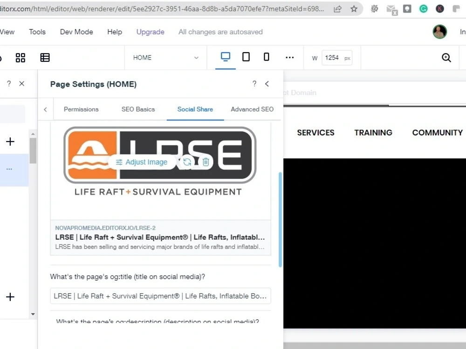The image size is (466, 349).
Task: Open more breakpoint options ellipsis
Action: [x=289, y=58]
